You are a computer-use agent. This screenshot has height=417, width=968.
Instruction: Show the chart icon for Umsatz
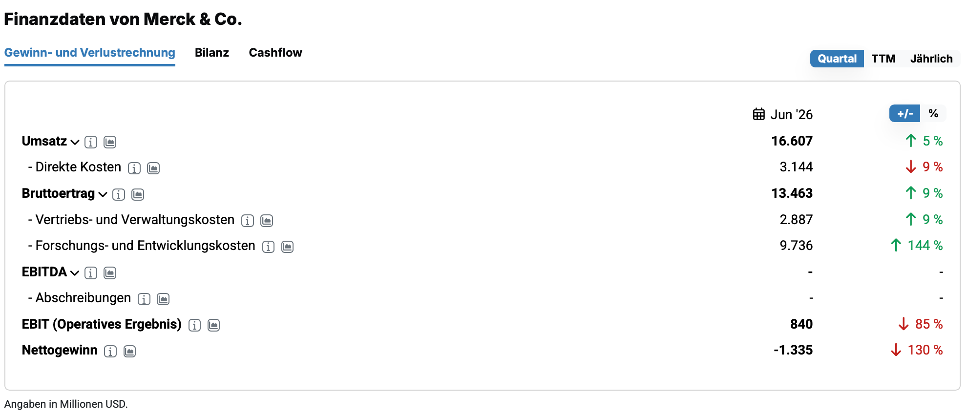[110, 142]
